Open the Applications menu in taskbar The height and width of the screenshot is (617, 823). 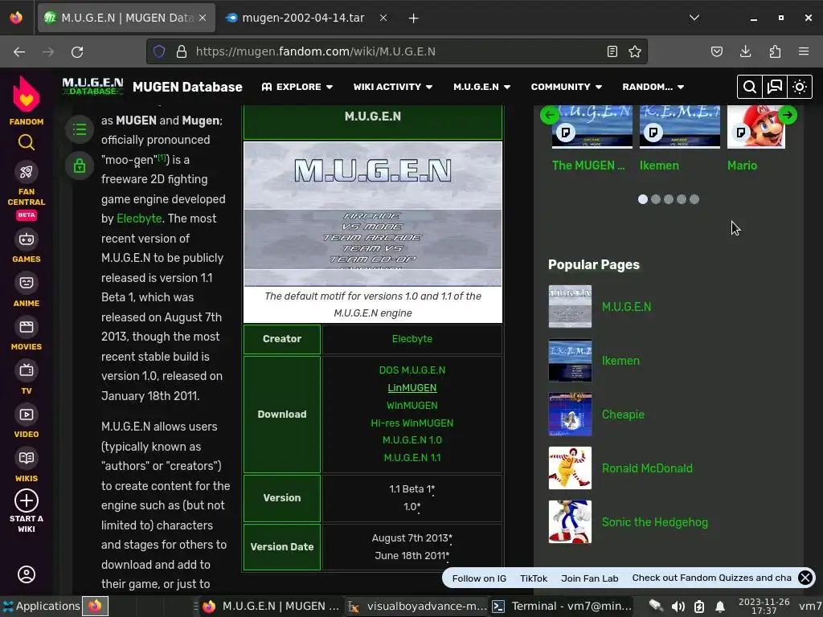coord(41,606)
